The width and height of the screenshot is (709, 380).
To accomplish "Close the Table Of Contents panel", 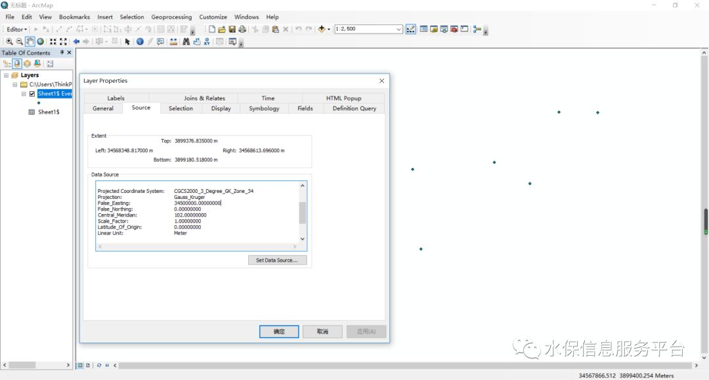I will 69,53.
